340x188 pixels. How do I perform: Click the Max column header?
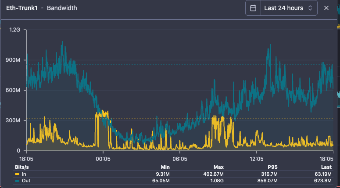click(x=219, y=167)
